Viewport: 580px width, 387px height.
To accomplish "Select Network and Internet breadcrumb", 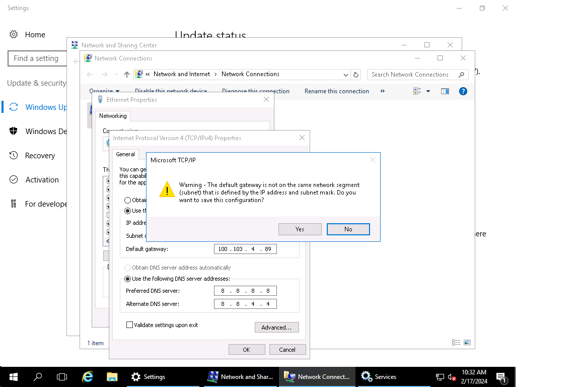I will 182,74.
